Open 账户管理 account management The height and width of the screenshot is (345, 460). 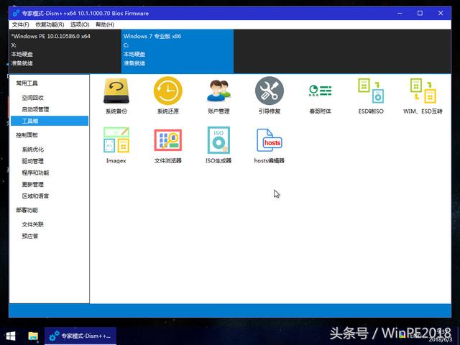point(218,96)
